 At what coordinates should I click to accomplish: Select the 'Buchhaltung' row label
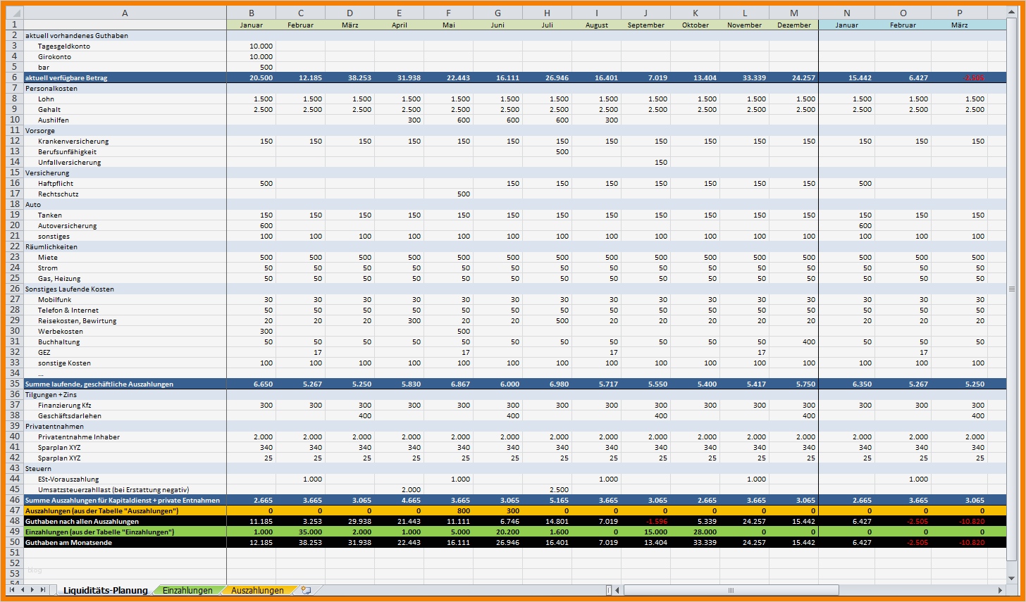(x=125, y=341)
